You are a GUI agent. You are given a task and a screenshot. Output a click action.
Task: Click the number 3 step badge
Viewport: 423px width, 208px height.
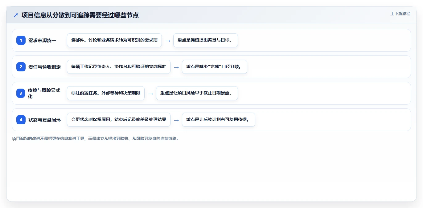[21, 93]
